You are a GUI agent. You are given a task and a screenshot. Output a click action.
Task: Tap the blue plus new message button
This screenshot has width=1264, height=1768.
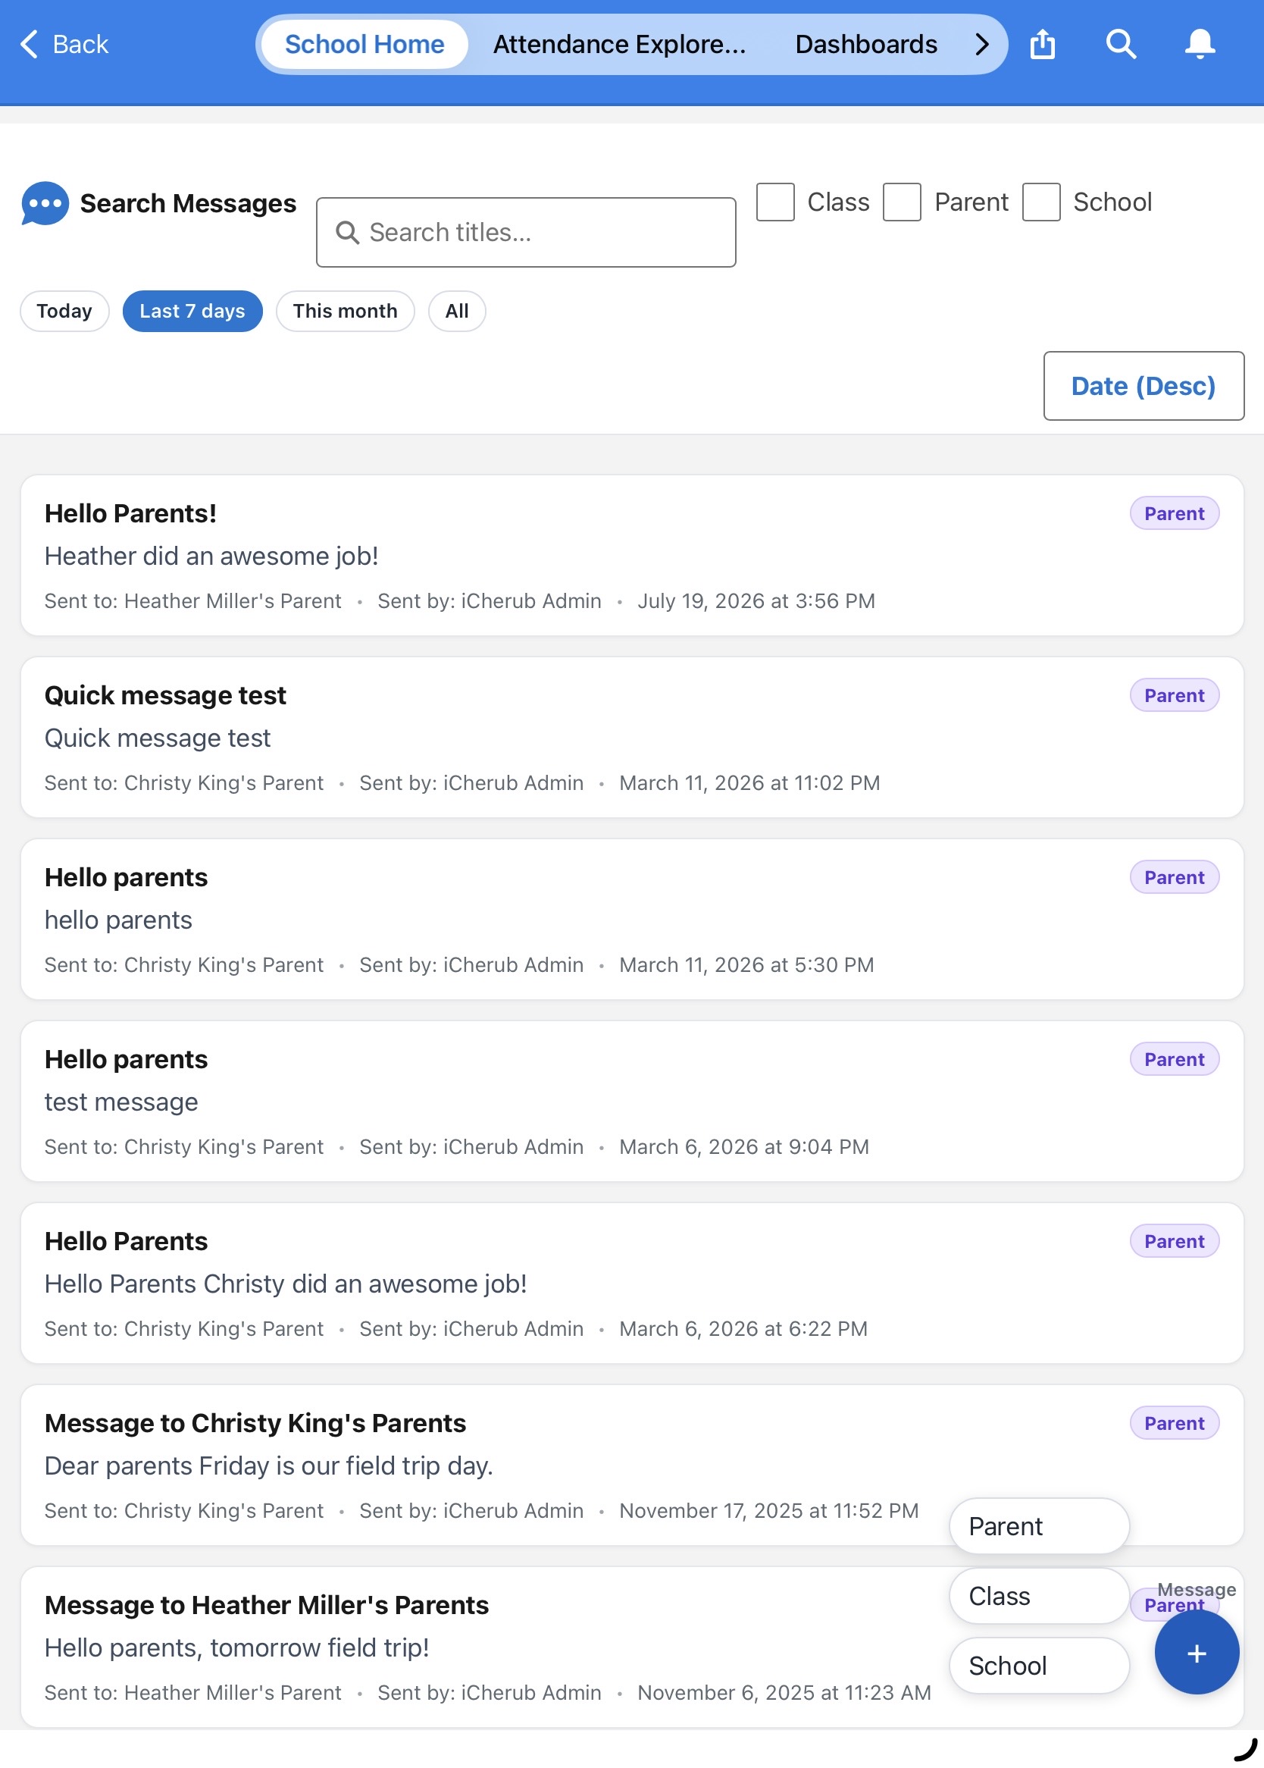(x=1197, y=1652)
